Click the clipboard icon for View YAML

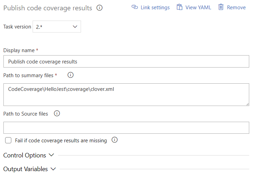(179, 7)
